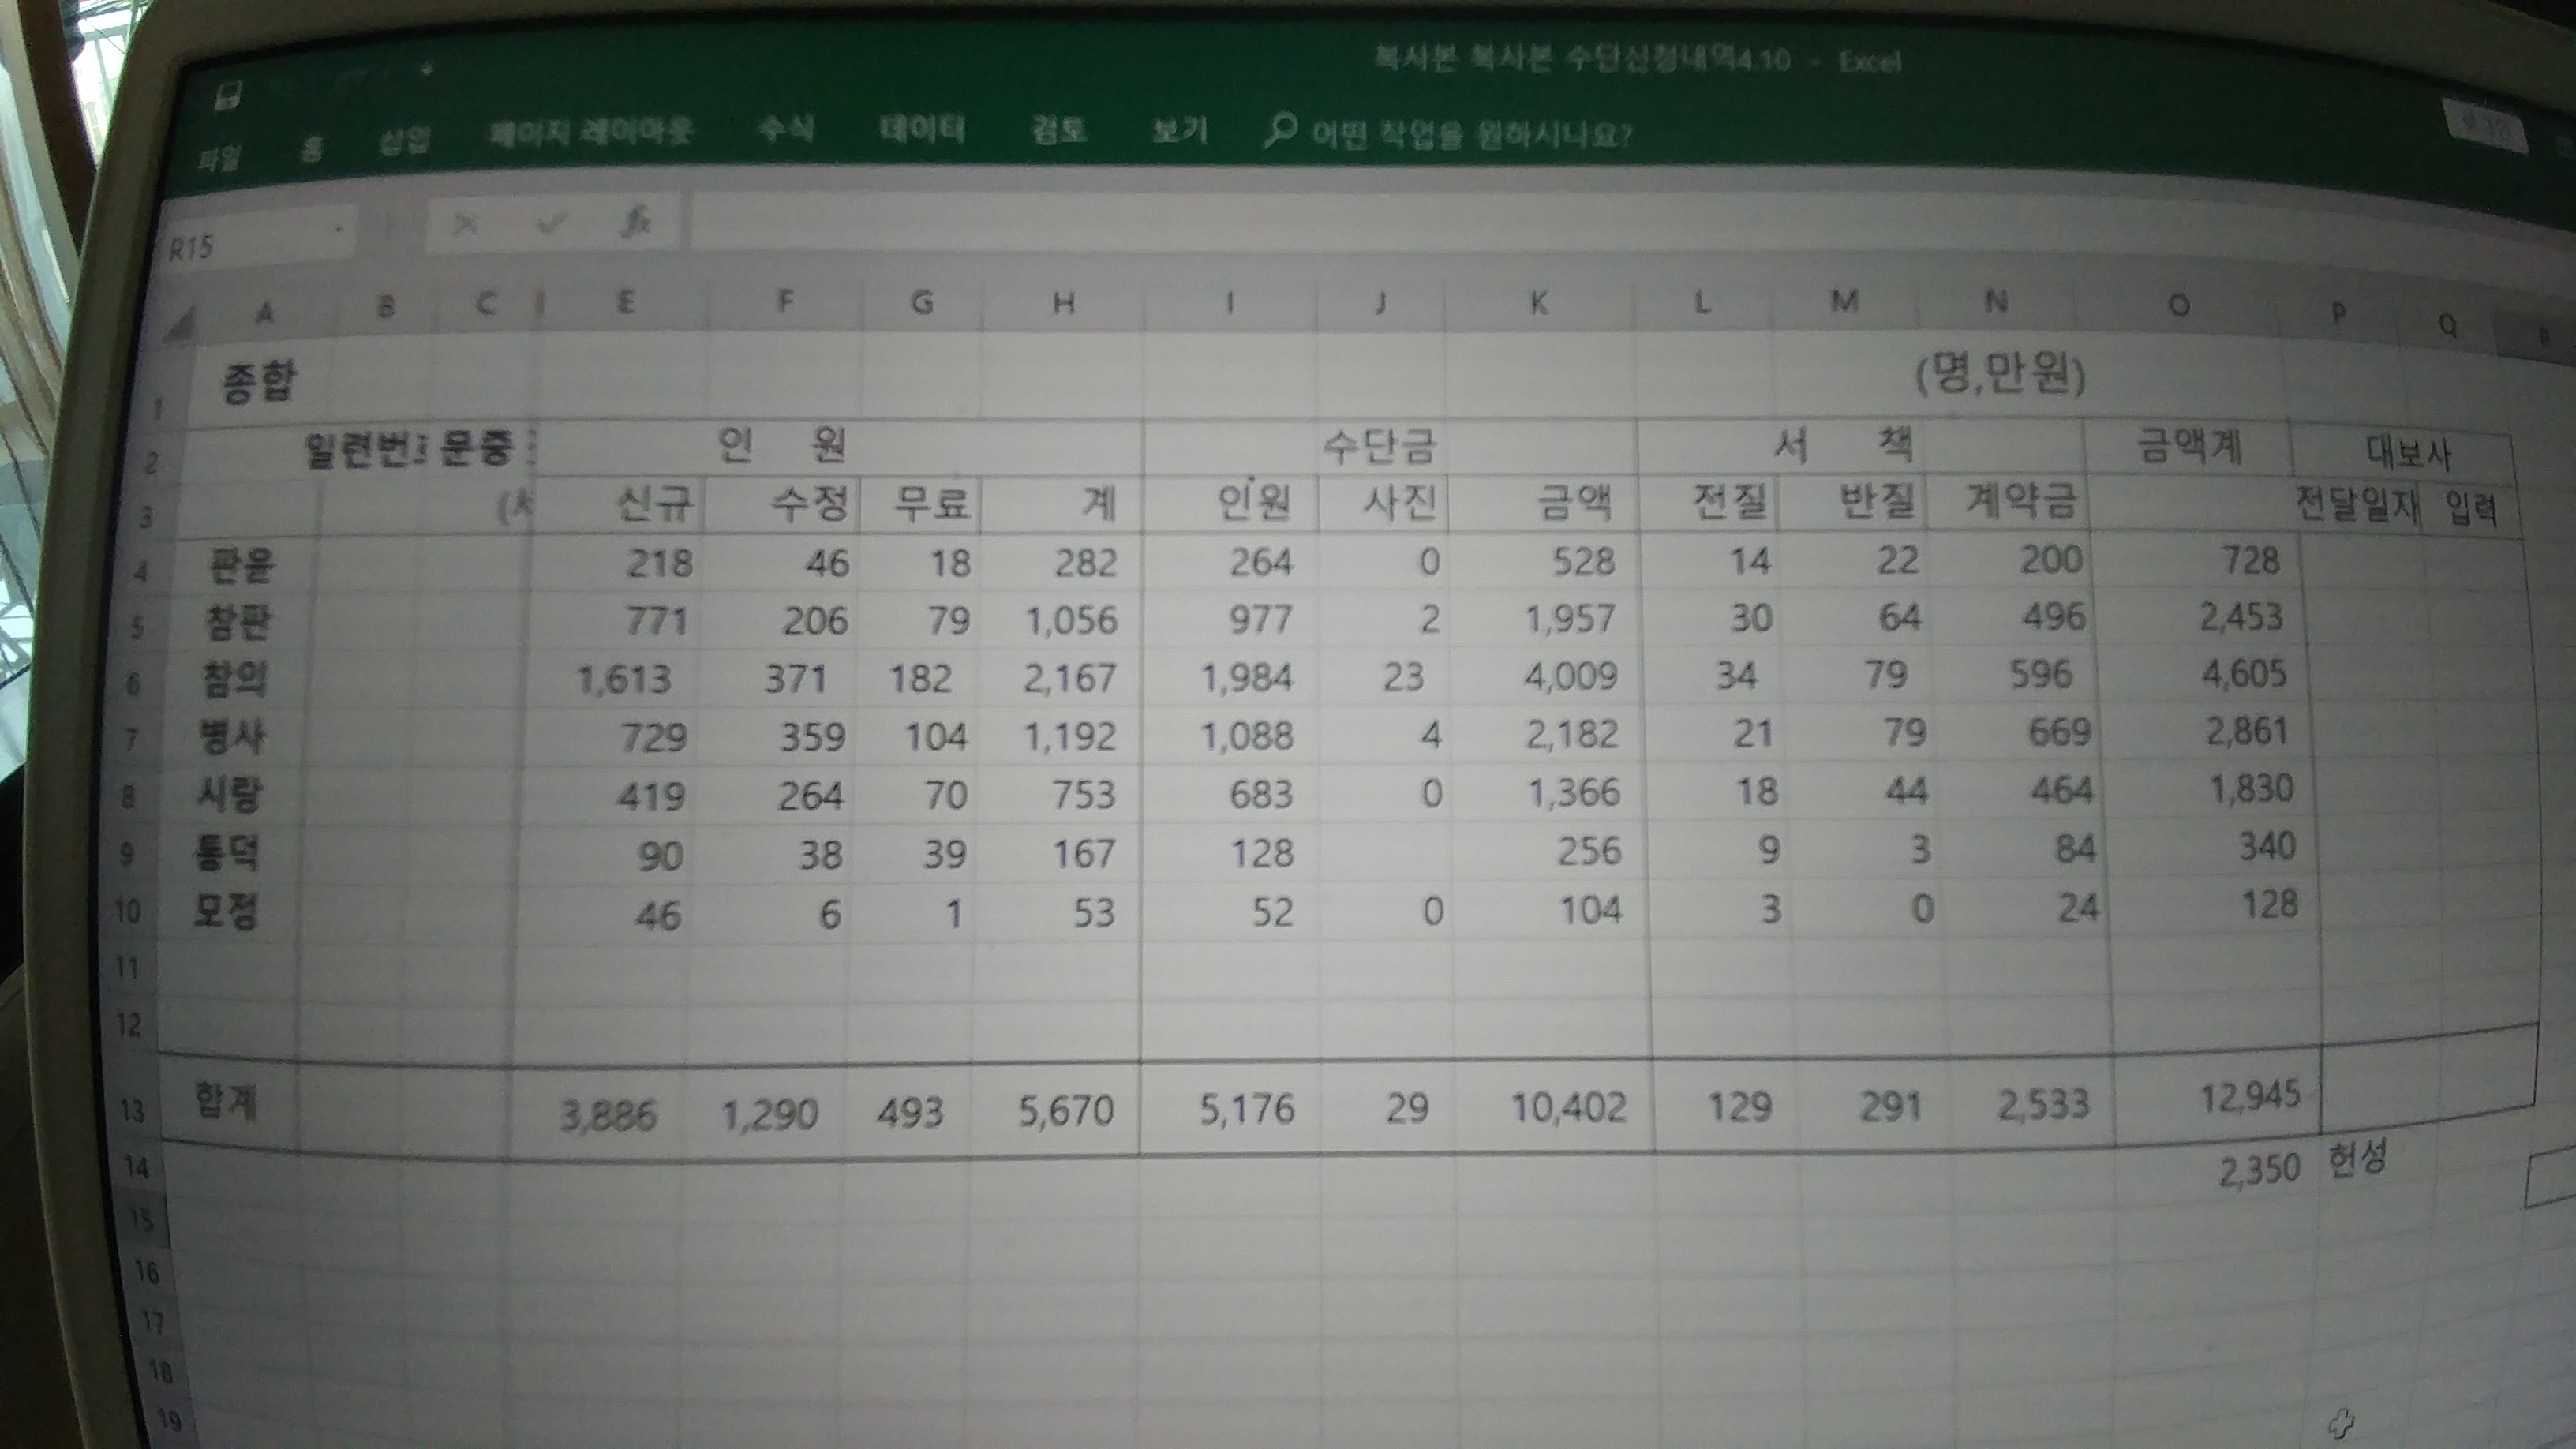Select column H header
The height and width of the screenshot is (1449, 2576).
pyautogui.click(x=1064, y=302)
